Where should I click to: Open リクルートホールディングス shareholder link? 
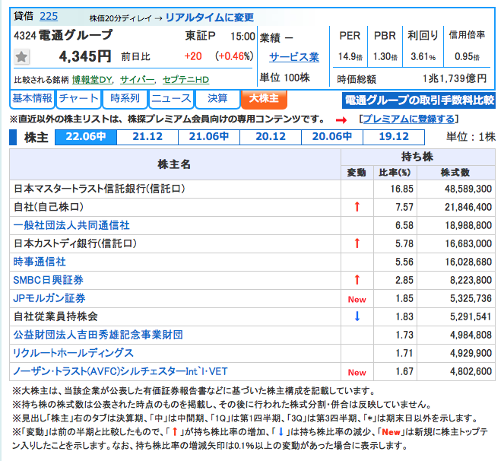click(x=73, y=353)
